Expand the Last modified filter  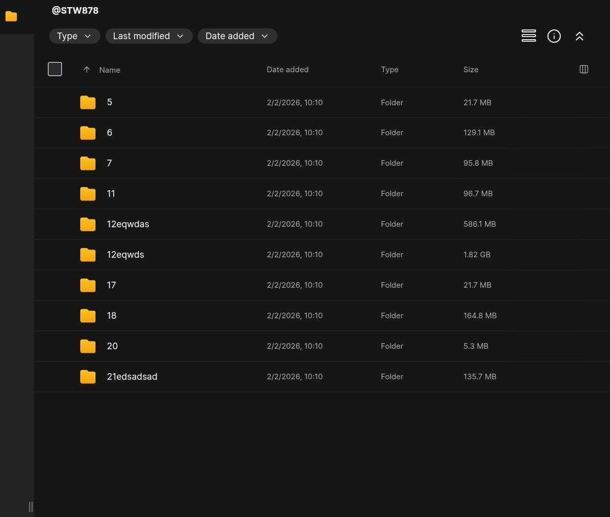pyautogui.click(x=148, y=36)
